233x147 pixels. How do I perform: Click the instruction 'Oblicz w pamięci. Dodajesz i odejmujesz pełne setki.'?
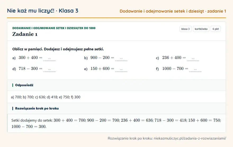point(58,49)
